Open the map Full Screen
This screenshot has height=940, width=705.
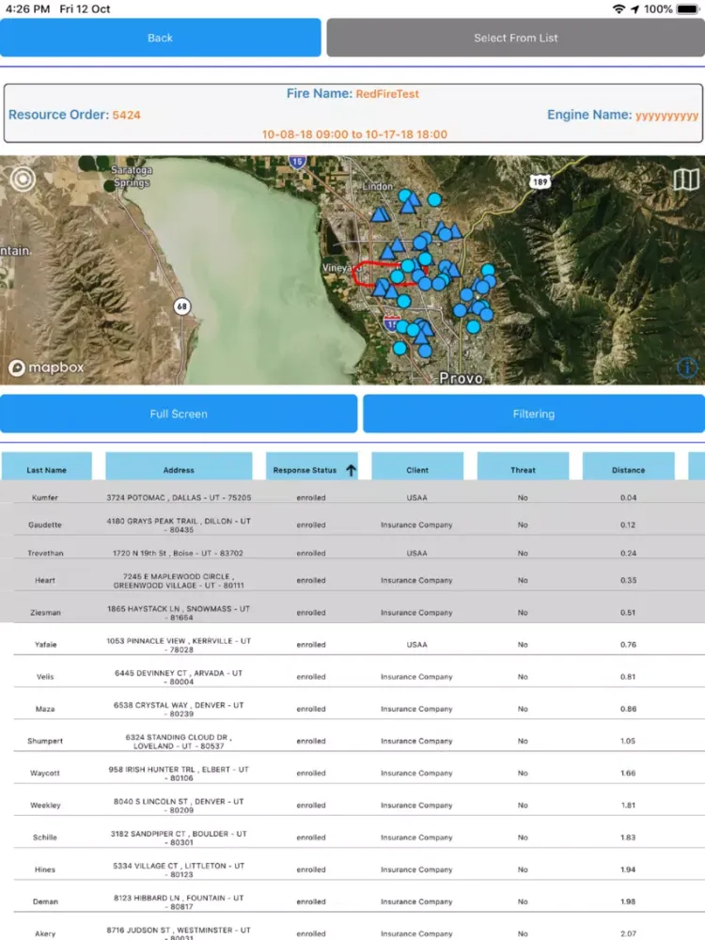[x=179, y=414]
